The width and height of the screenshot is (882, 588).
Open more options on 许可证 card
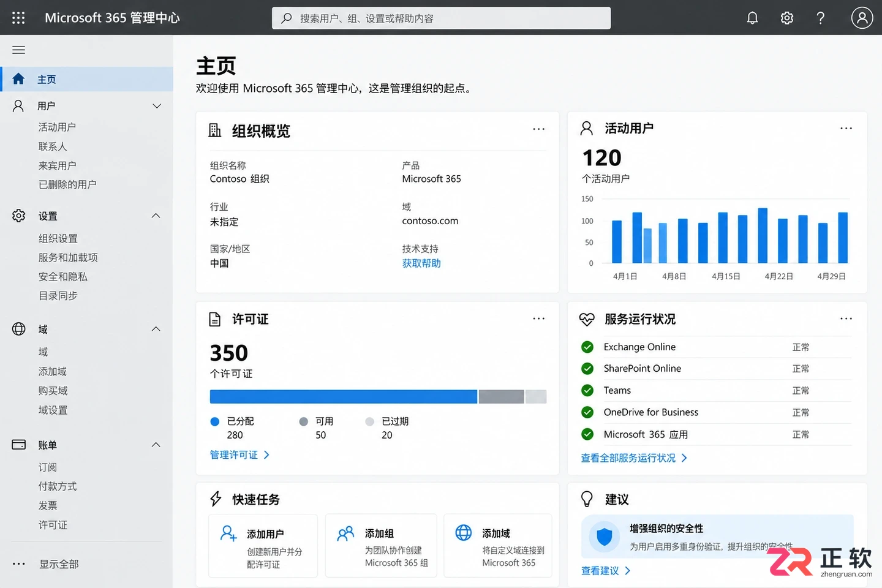coord(538,318)
